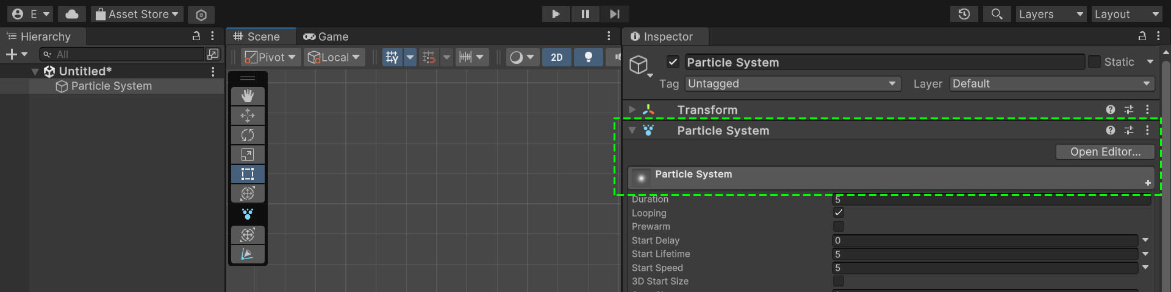Collapse the Untitled scene row

coord(35,72)
